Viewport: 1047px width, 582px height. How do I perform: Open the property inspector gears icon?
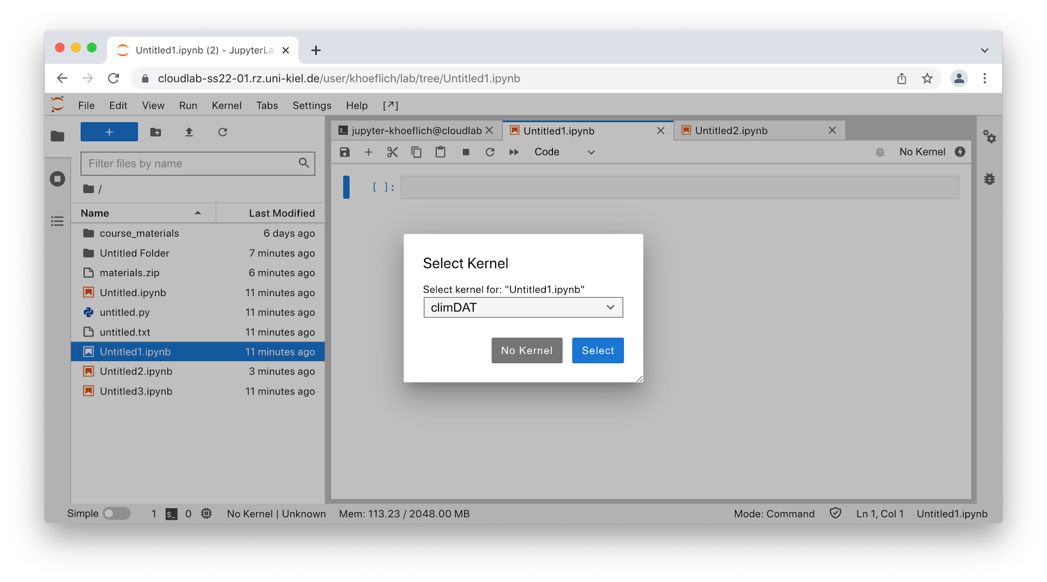click(x=989, y=136)
